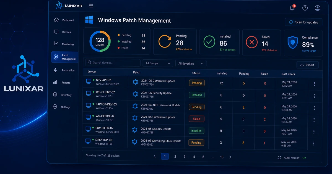Click the 128 Devices donut chart
The width and height of the screenshot is (332, 174).
click(100, 41)
